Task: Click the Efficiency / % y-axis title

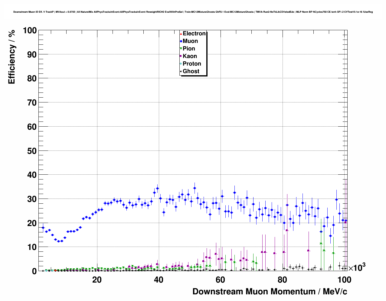Action: [x=11, y=57]
